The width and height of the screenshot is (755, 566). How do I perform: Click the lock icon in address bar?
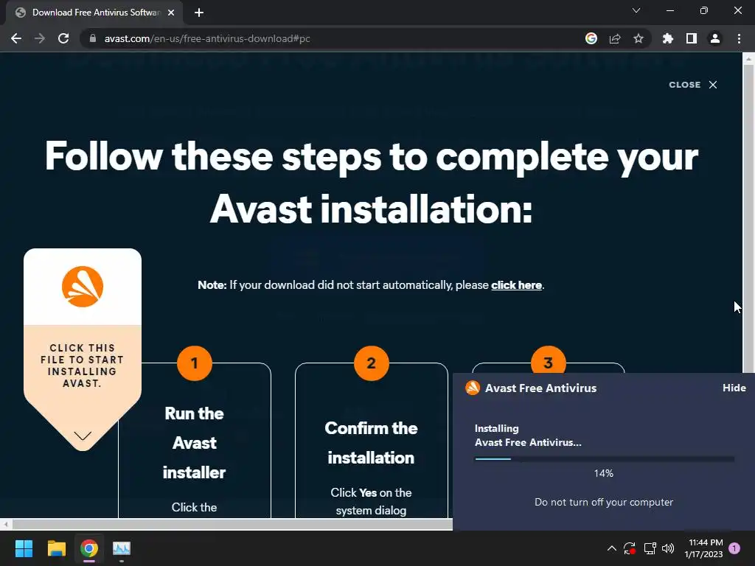point(93,38)
